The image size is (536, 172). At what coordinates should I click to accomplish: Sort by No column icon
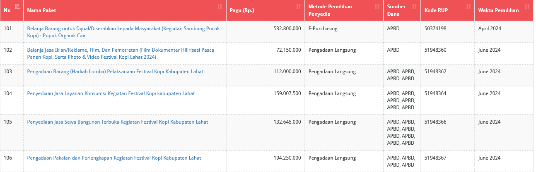click(17, 7)
